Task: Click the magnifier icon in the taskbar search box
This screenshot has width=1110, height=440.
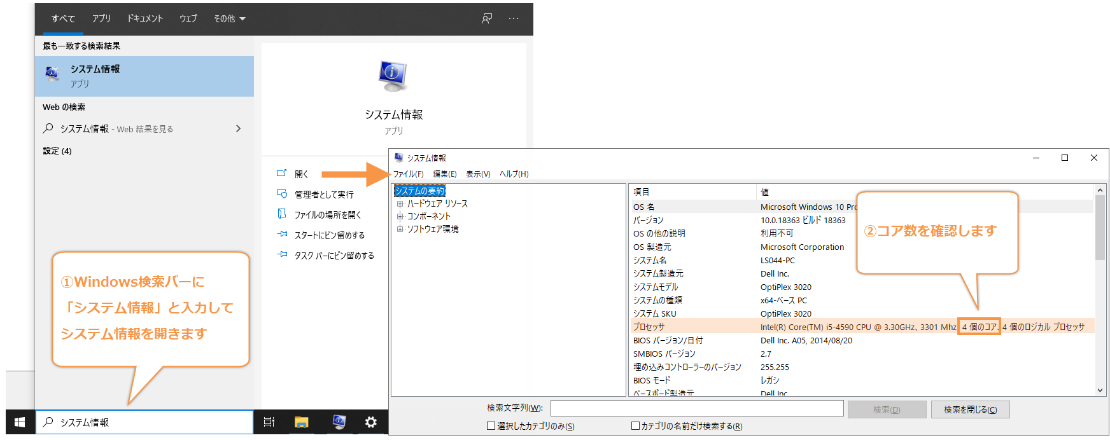Action: pos(48,422)
